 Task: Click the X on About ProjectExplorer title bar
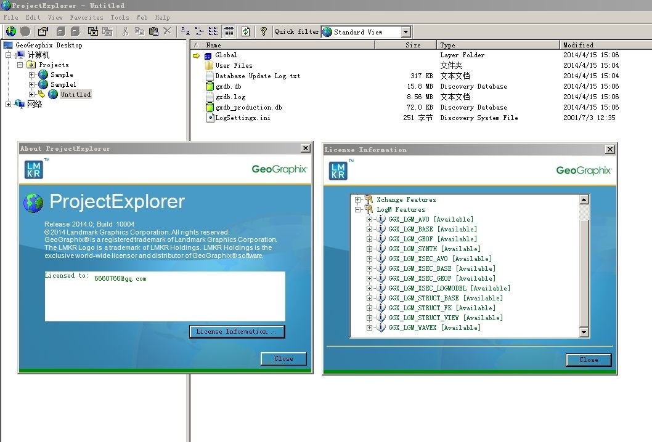(x=306, y=148)
